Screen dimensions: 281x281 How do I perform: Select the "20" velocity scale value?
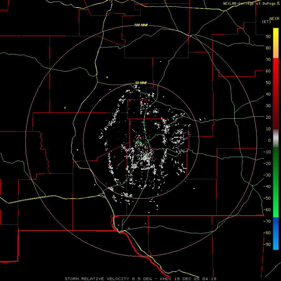(268, 117)
